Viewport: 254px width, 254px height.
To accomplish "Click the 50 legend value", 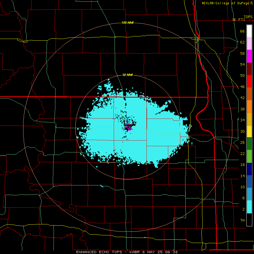I will click(x=242, y=75).
